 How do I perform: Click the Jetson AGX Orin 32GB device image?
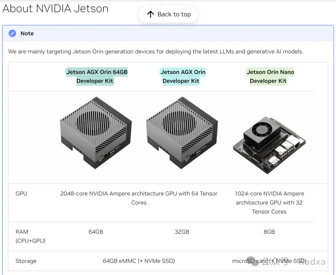click(x=182, y=133)
